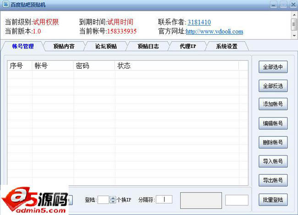
Task: Click the 批量登陆 button
Action: tap(273, 199)
